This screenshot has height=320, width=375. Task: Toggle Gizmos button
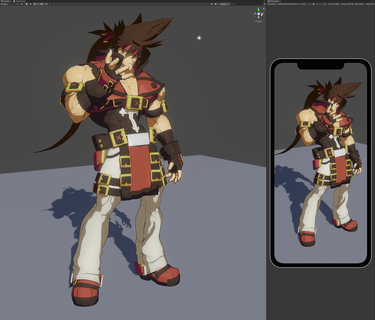click(x=223, y=4)
